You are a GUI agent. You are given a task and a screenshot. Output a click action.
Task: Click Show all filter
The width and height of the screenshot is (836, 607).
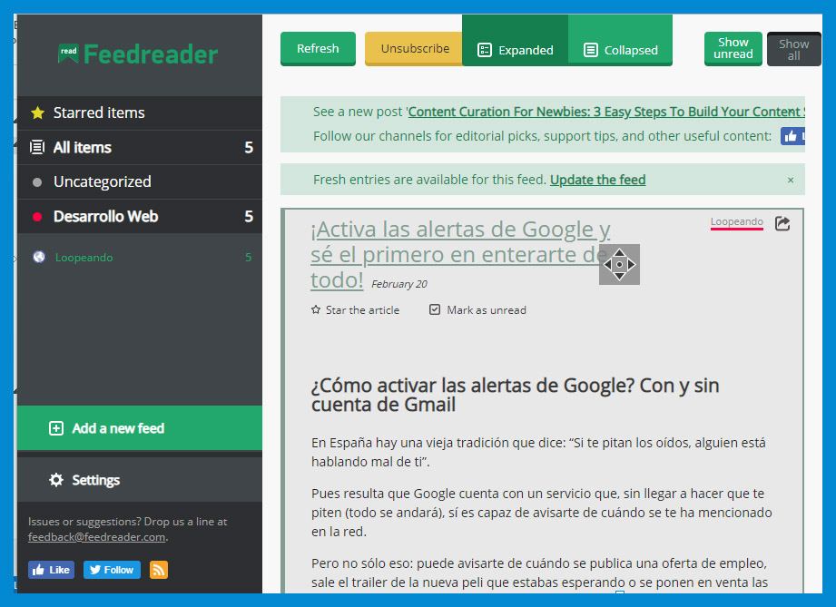point(794,49)
